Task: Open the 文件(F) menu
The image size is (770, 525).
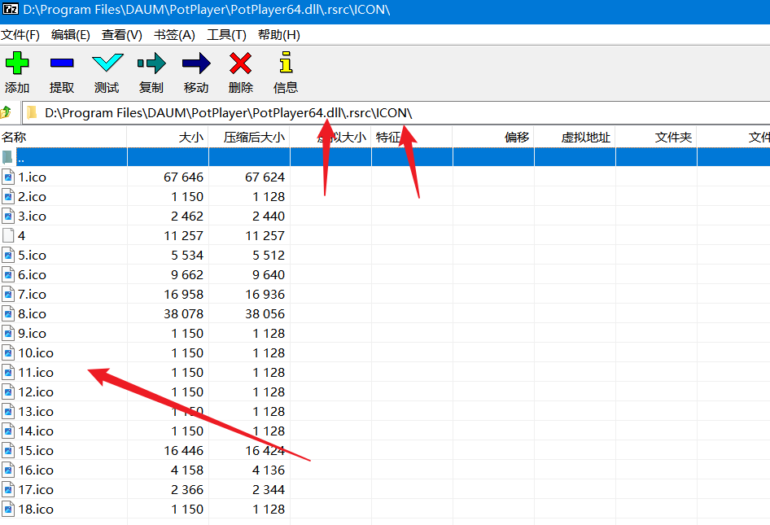Action: 20,35
